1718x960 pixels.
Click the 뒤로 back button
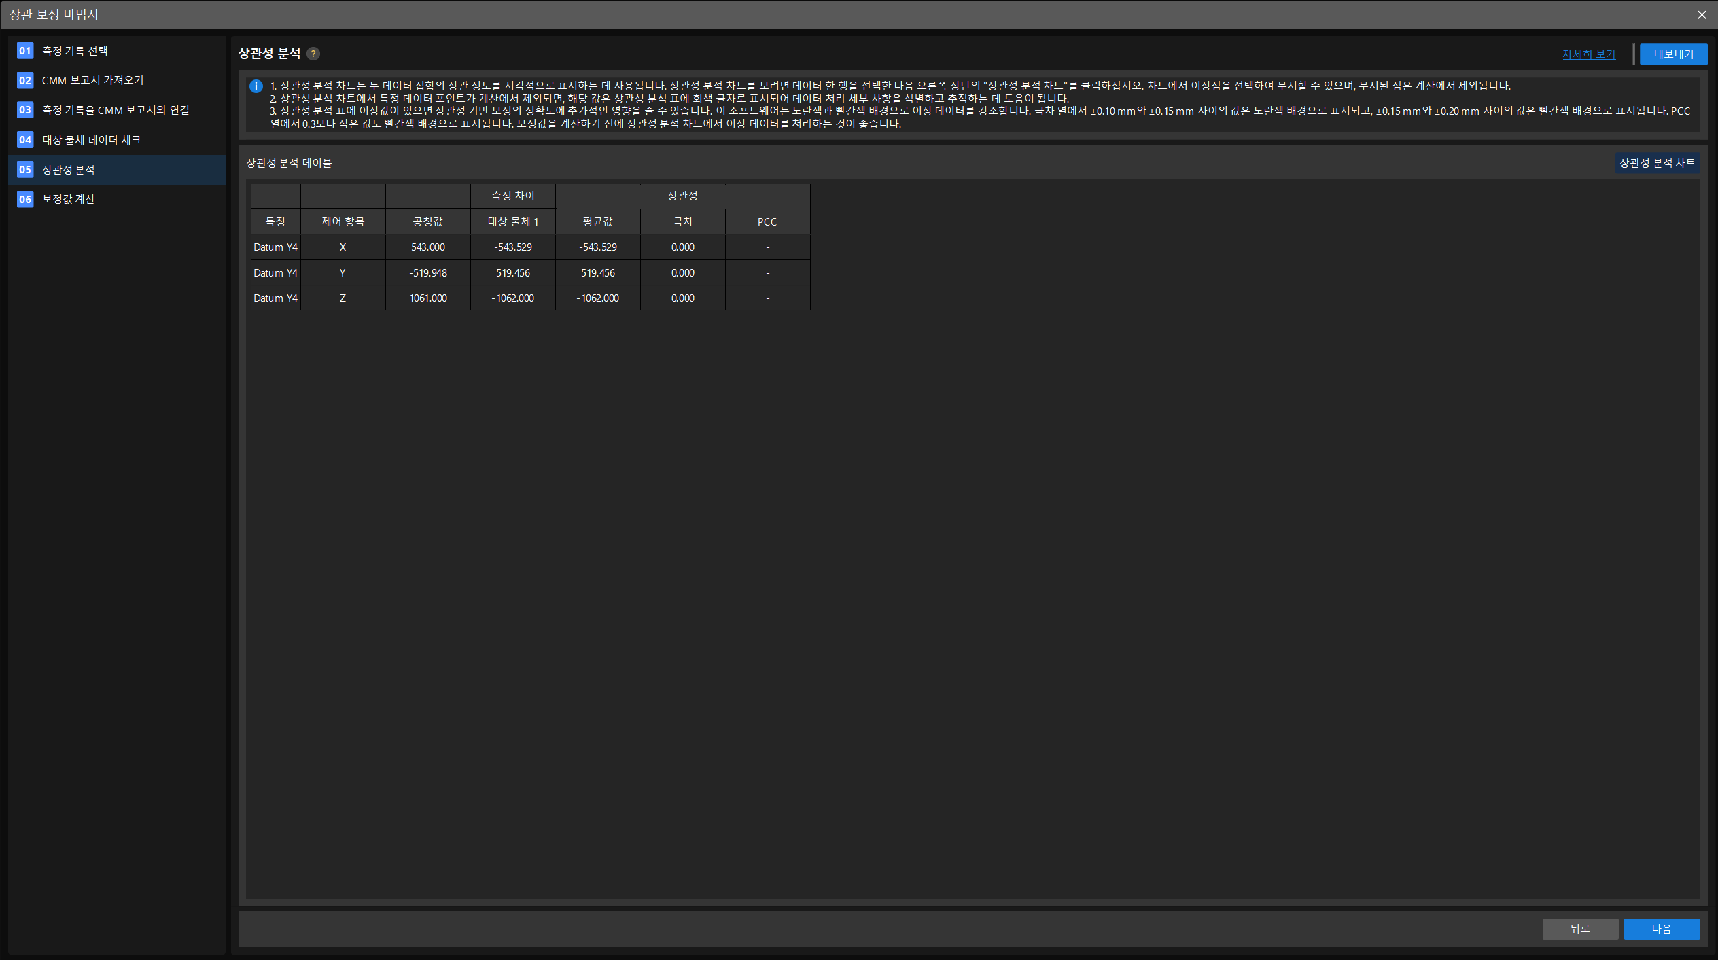(x=1580, y=929)
